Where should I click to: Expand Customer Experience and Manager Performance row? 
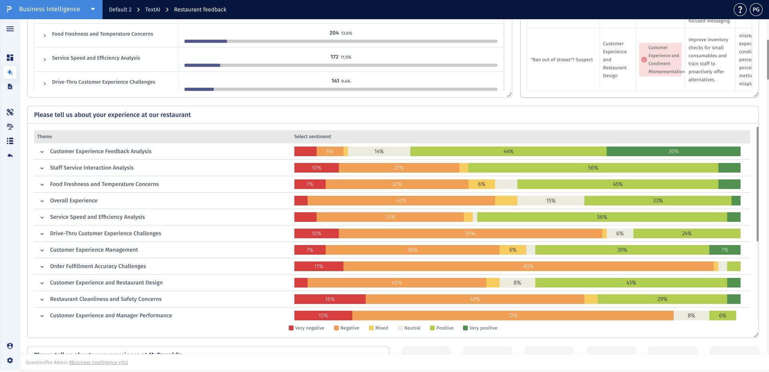point(42,316)
